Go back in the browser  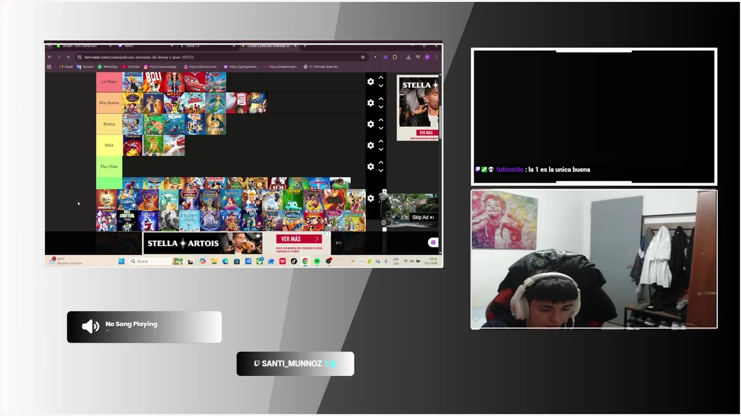click(x=50, y=57)
